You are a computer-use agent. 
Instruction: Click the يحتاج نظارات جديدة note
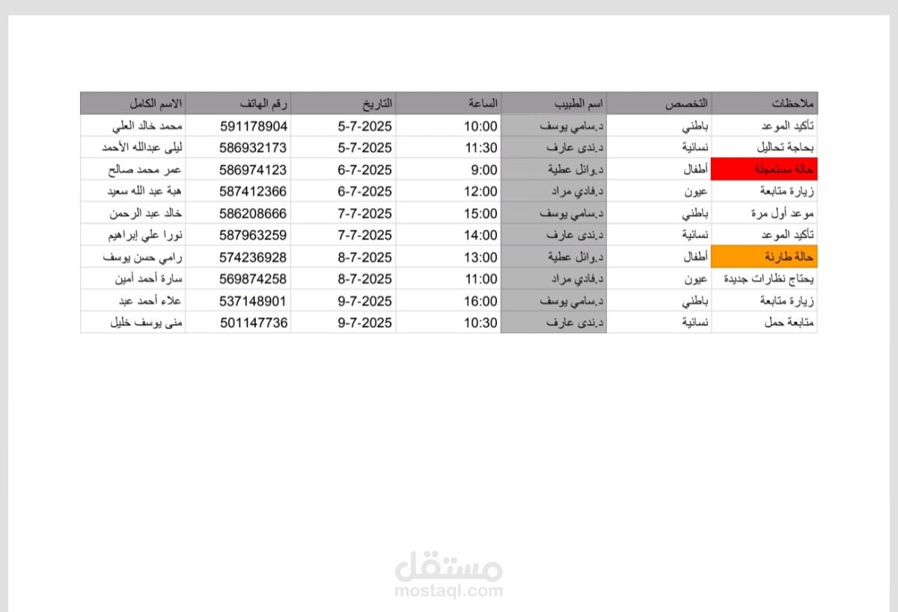(x=769, y=279)
